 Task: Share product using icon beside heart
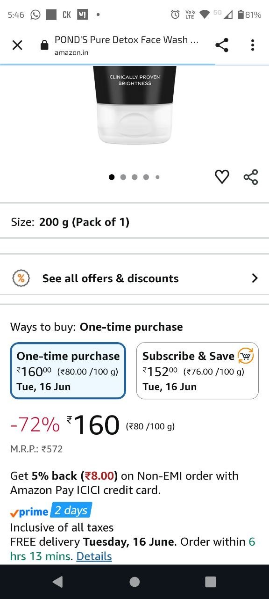point(251,177)
